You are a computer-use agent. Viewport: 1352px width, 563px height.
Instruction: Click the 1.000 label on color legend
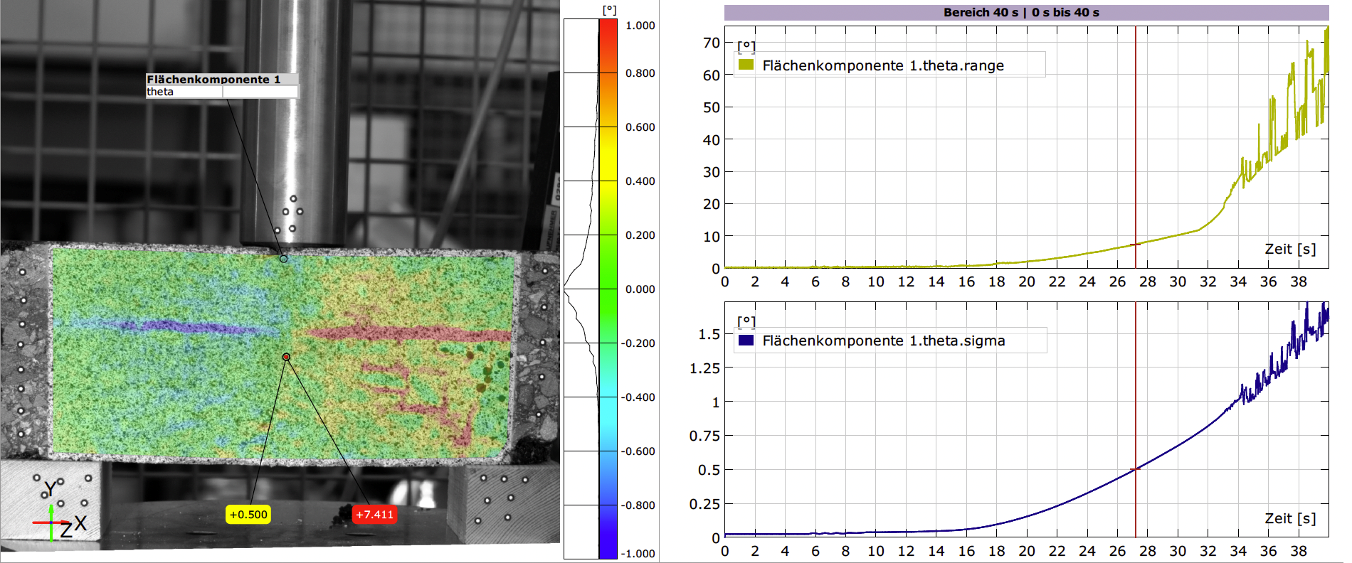640,26
